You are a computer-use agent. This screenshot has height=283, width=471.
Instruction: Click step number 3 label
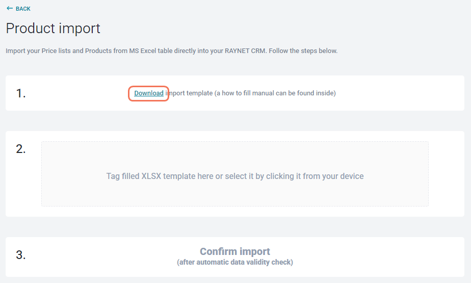(21, 255)
